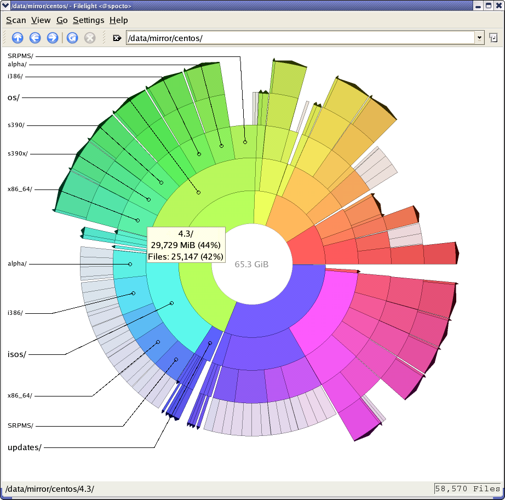Click the Rescan refresh icon
The image size is (505, 500).
pos(72,38)
